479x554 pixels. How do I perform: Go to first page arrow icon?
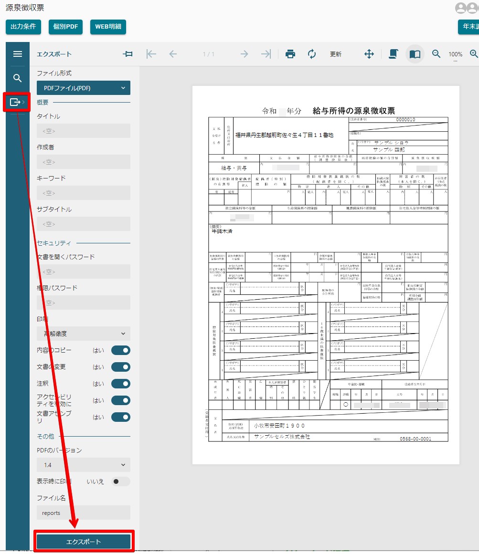(151, 54)
